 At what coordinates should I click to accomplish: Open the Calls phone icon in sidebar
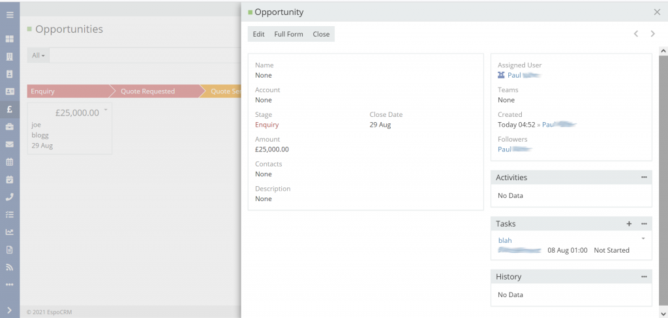click(10, 197)
